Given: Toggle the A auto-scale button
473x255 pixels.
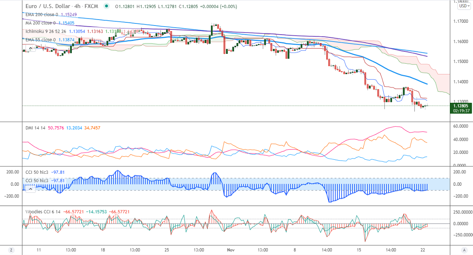Looking at the screenshot, I should tap(464, 250).
